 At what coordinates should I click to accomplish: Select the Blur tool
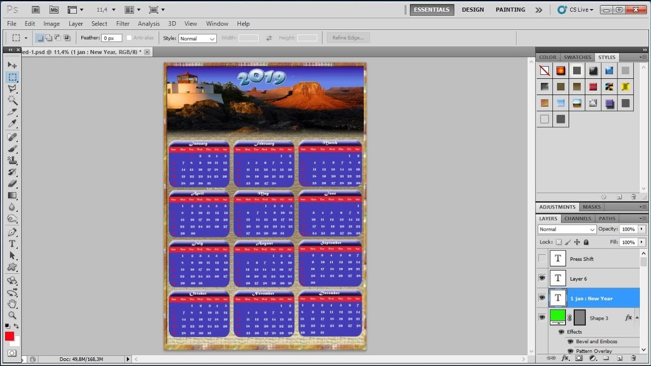12,207
